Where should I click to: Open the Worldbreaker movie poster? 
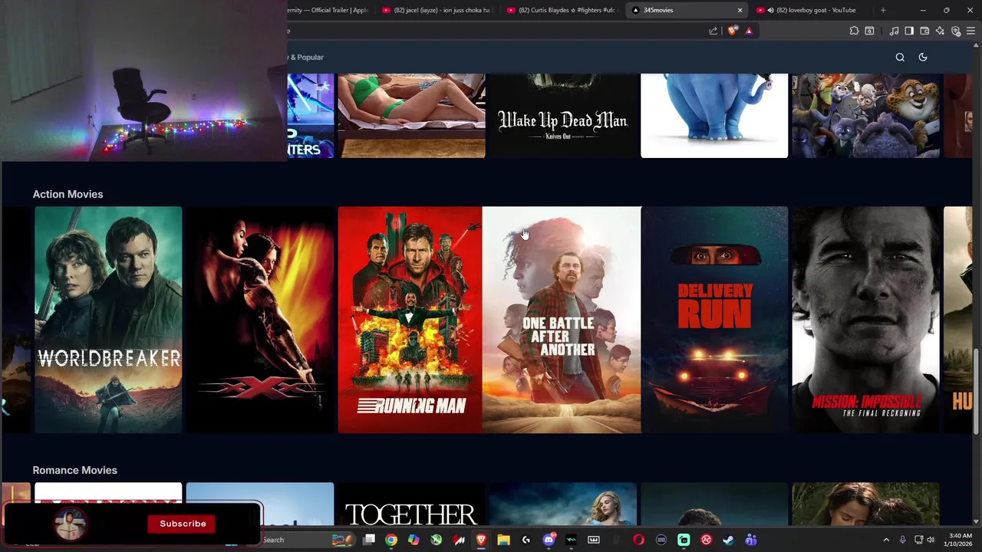(108, 320)
